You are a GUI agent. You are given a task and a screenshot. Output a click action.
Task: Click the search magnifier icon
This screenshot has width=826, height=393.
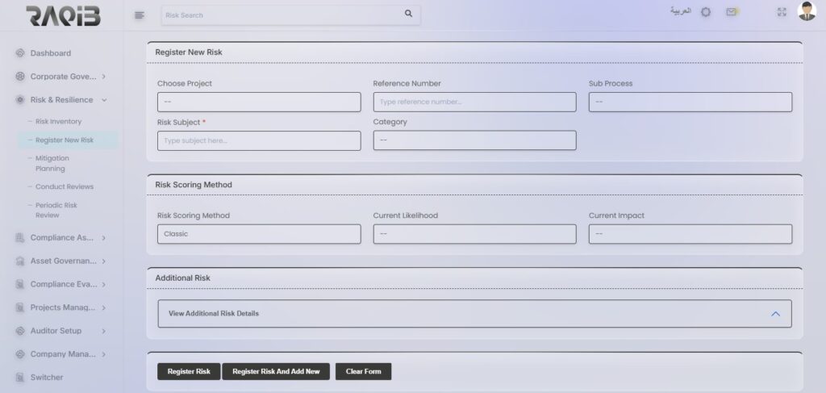click(408, 14)
